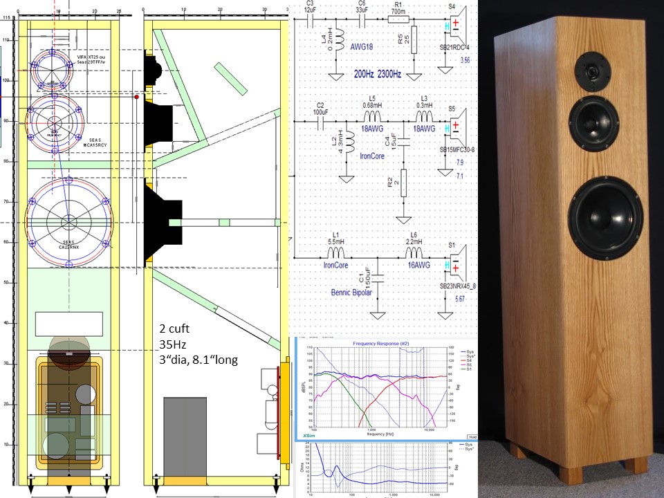664x498 pixels.
Task: Select resistor R5 25 symbol
Action: (x=414, y=39)
